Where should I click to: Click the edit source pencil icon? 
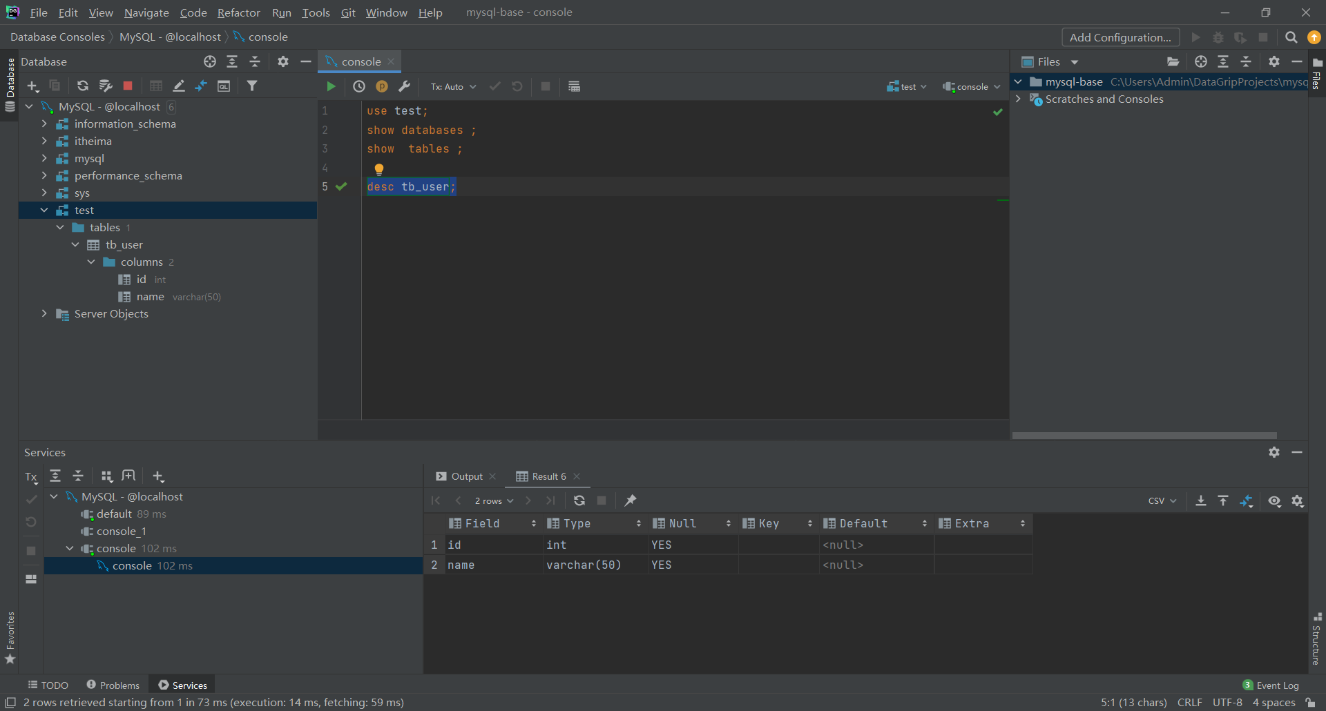179,86
